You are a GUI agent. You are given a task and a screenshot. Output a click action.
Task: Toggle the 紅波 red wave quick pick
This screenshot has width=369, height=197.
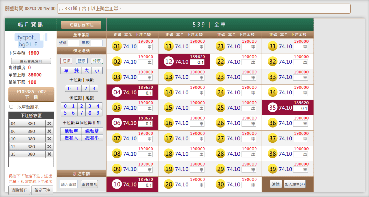tap(66, 61)
